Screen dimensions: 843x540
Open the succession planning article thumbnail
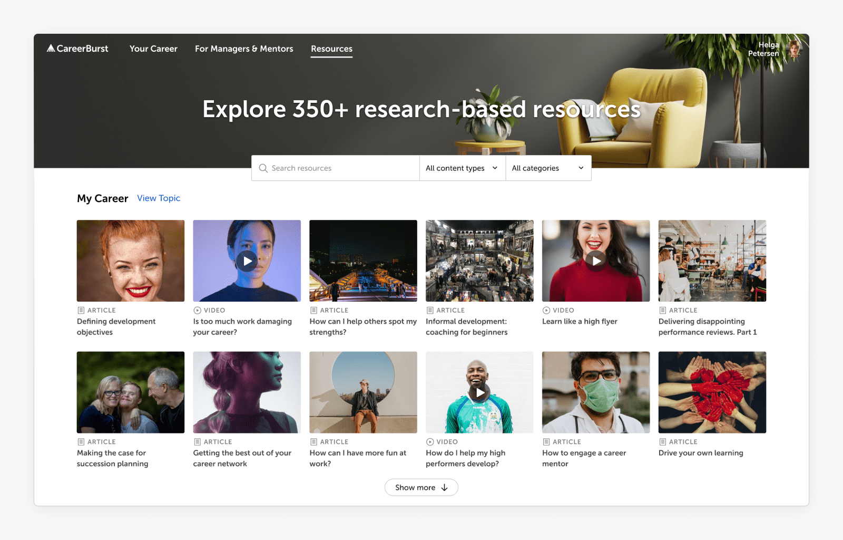pos(131,392)
